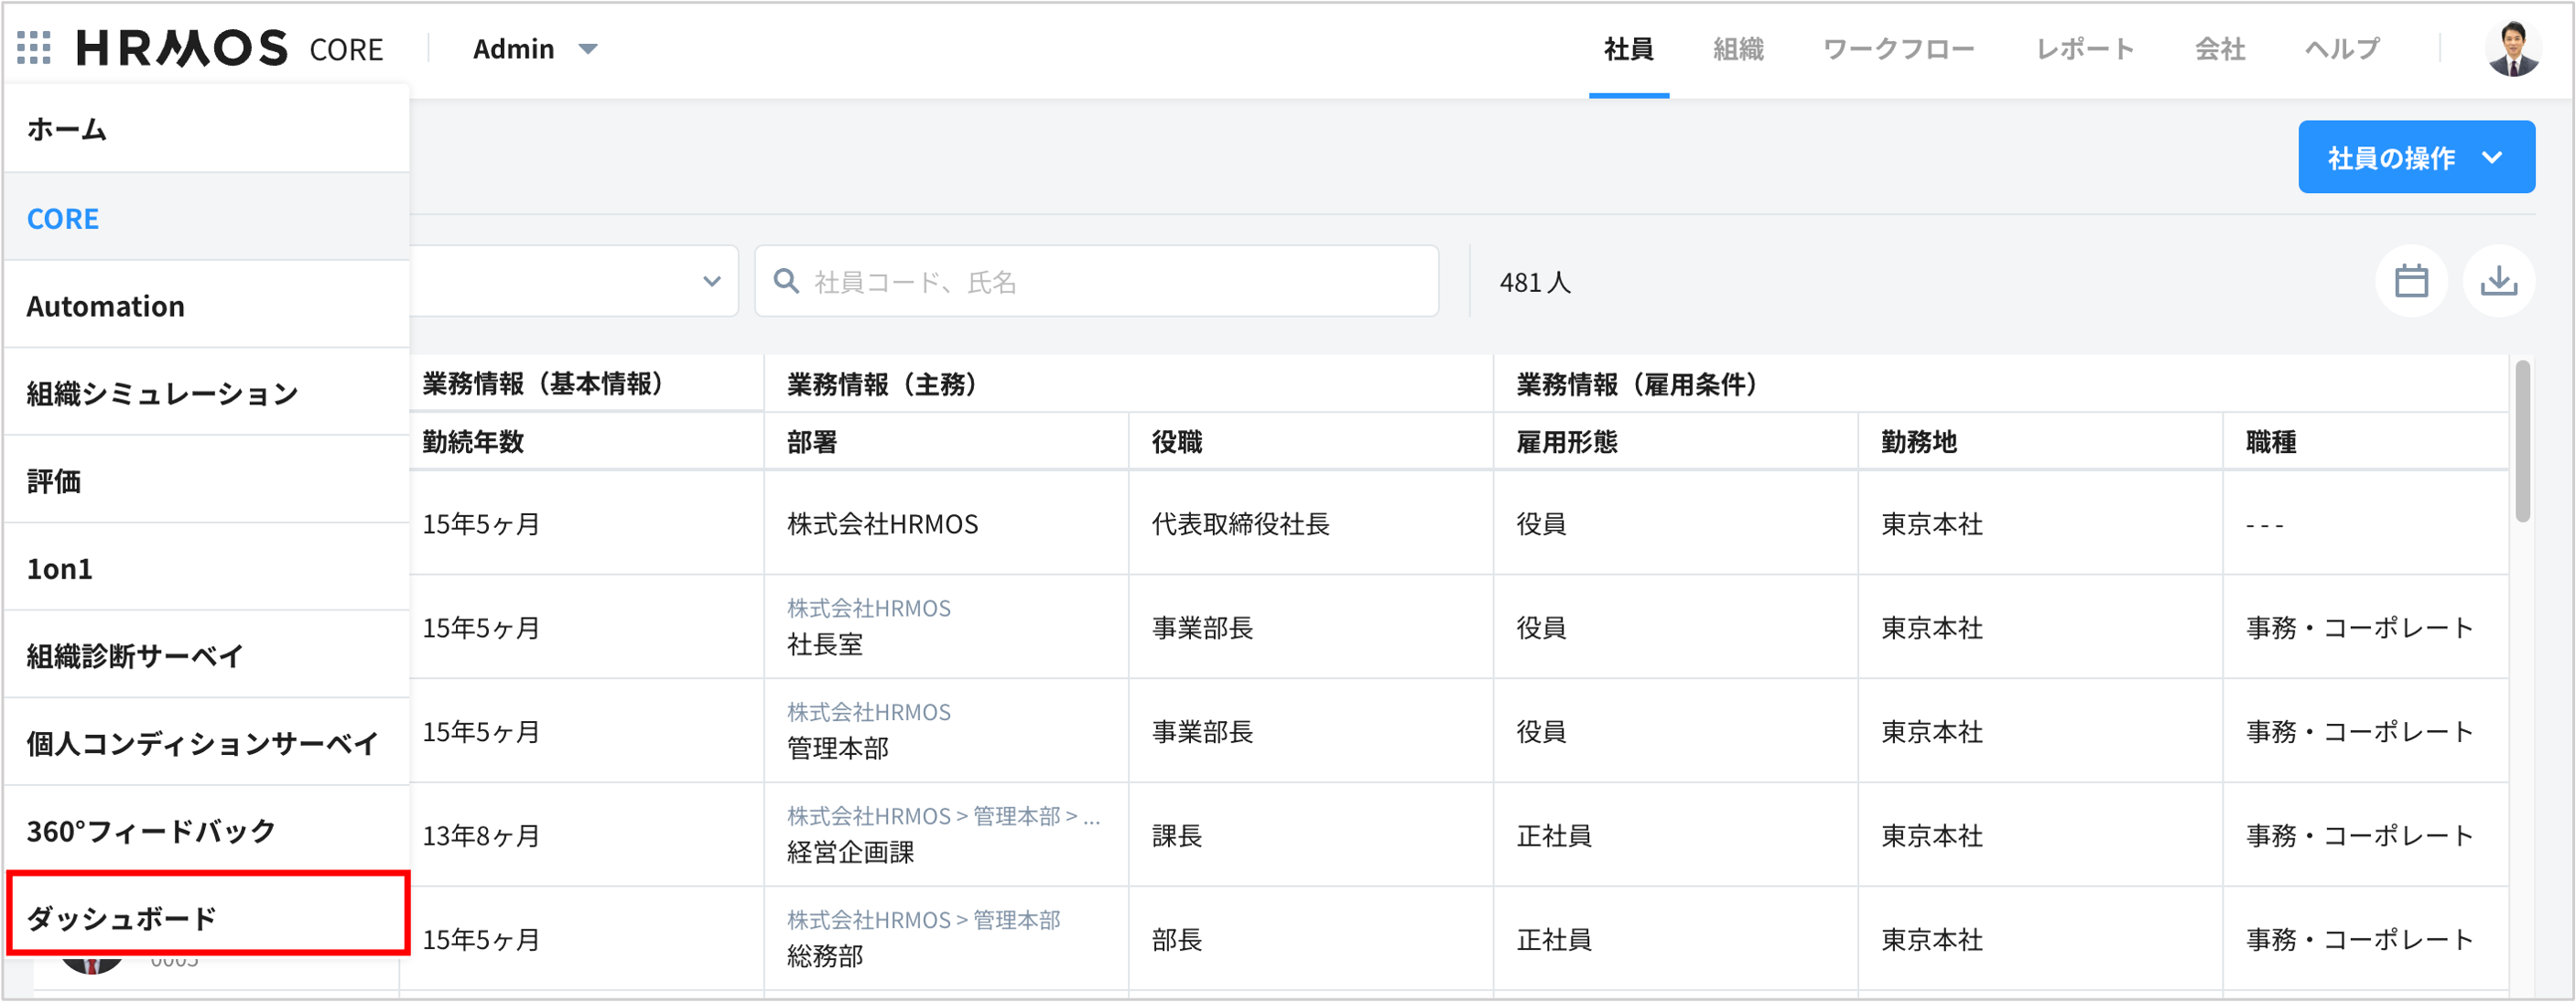Switch to the 組織 tab
2576x1002 pixels.
(1738, 49)
